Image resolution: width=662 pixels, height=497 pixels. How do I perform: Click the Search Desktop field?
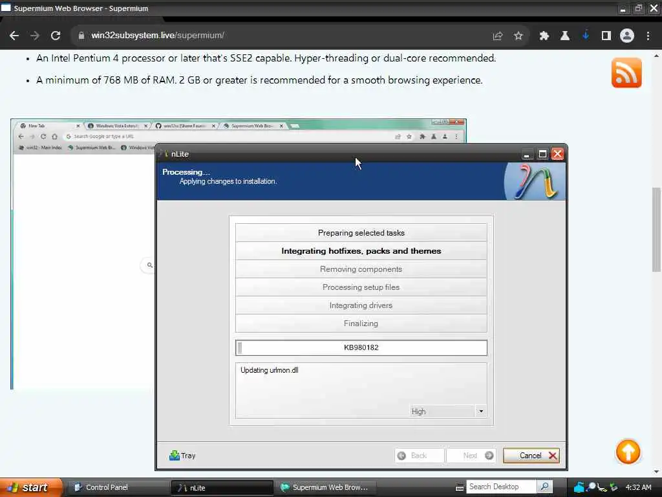coord(501,487)
